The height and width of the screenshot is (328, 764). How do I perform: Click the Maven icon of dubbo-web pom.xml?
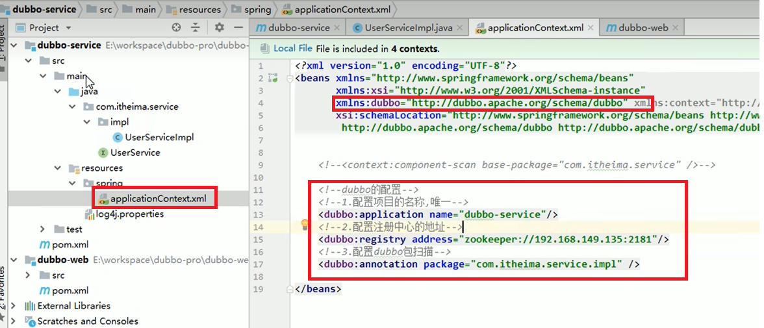44,290
